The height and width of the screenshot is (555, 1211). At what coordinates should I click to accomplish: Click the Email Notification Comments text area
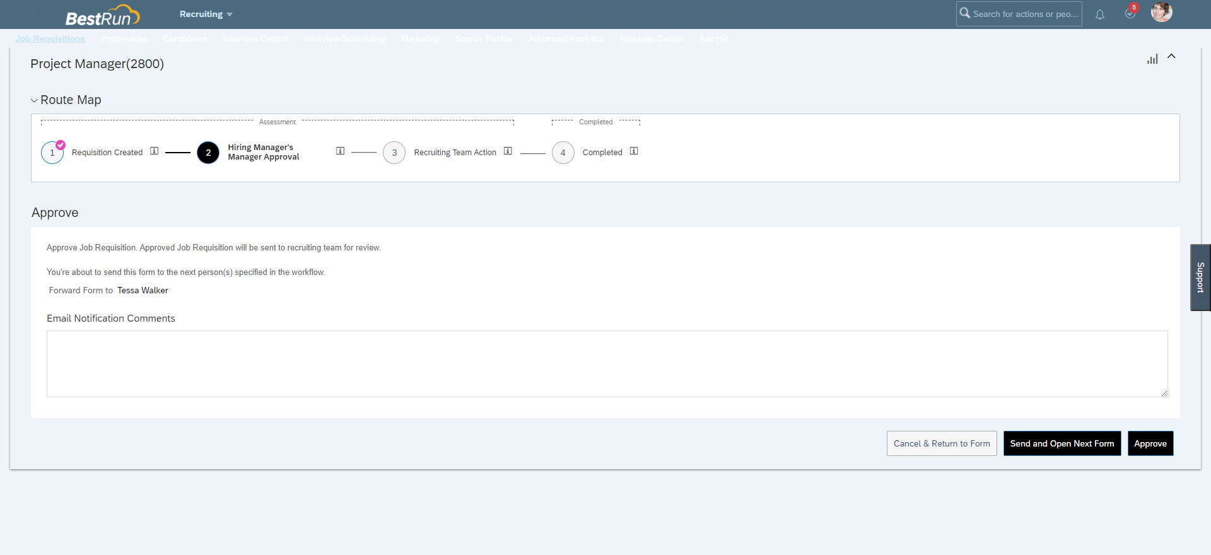607,364
